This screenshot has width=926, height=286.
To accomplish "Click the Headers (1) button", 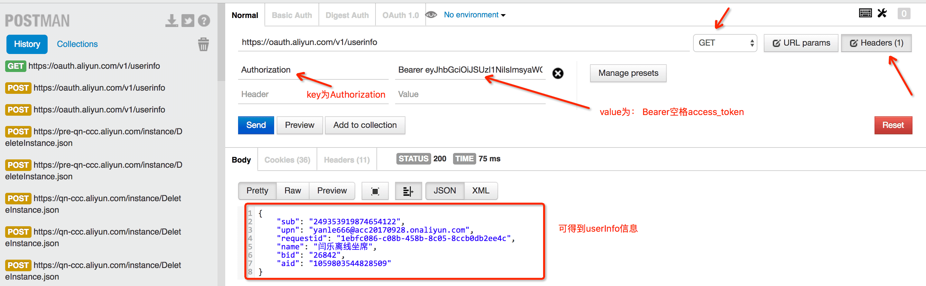I will (x=876, y=43).
